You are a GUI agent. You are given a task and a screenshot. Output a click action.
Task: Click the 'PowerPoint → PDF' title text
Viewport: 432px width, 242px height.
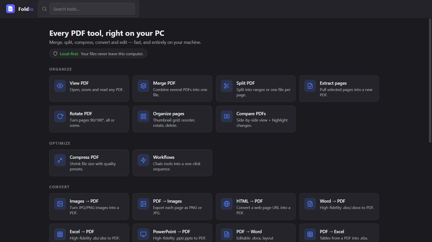click(172, 232)
